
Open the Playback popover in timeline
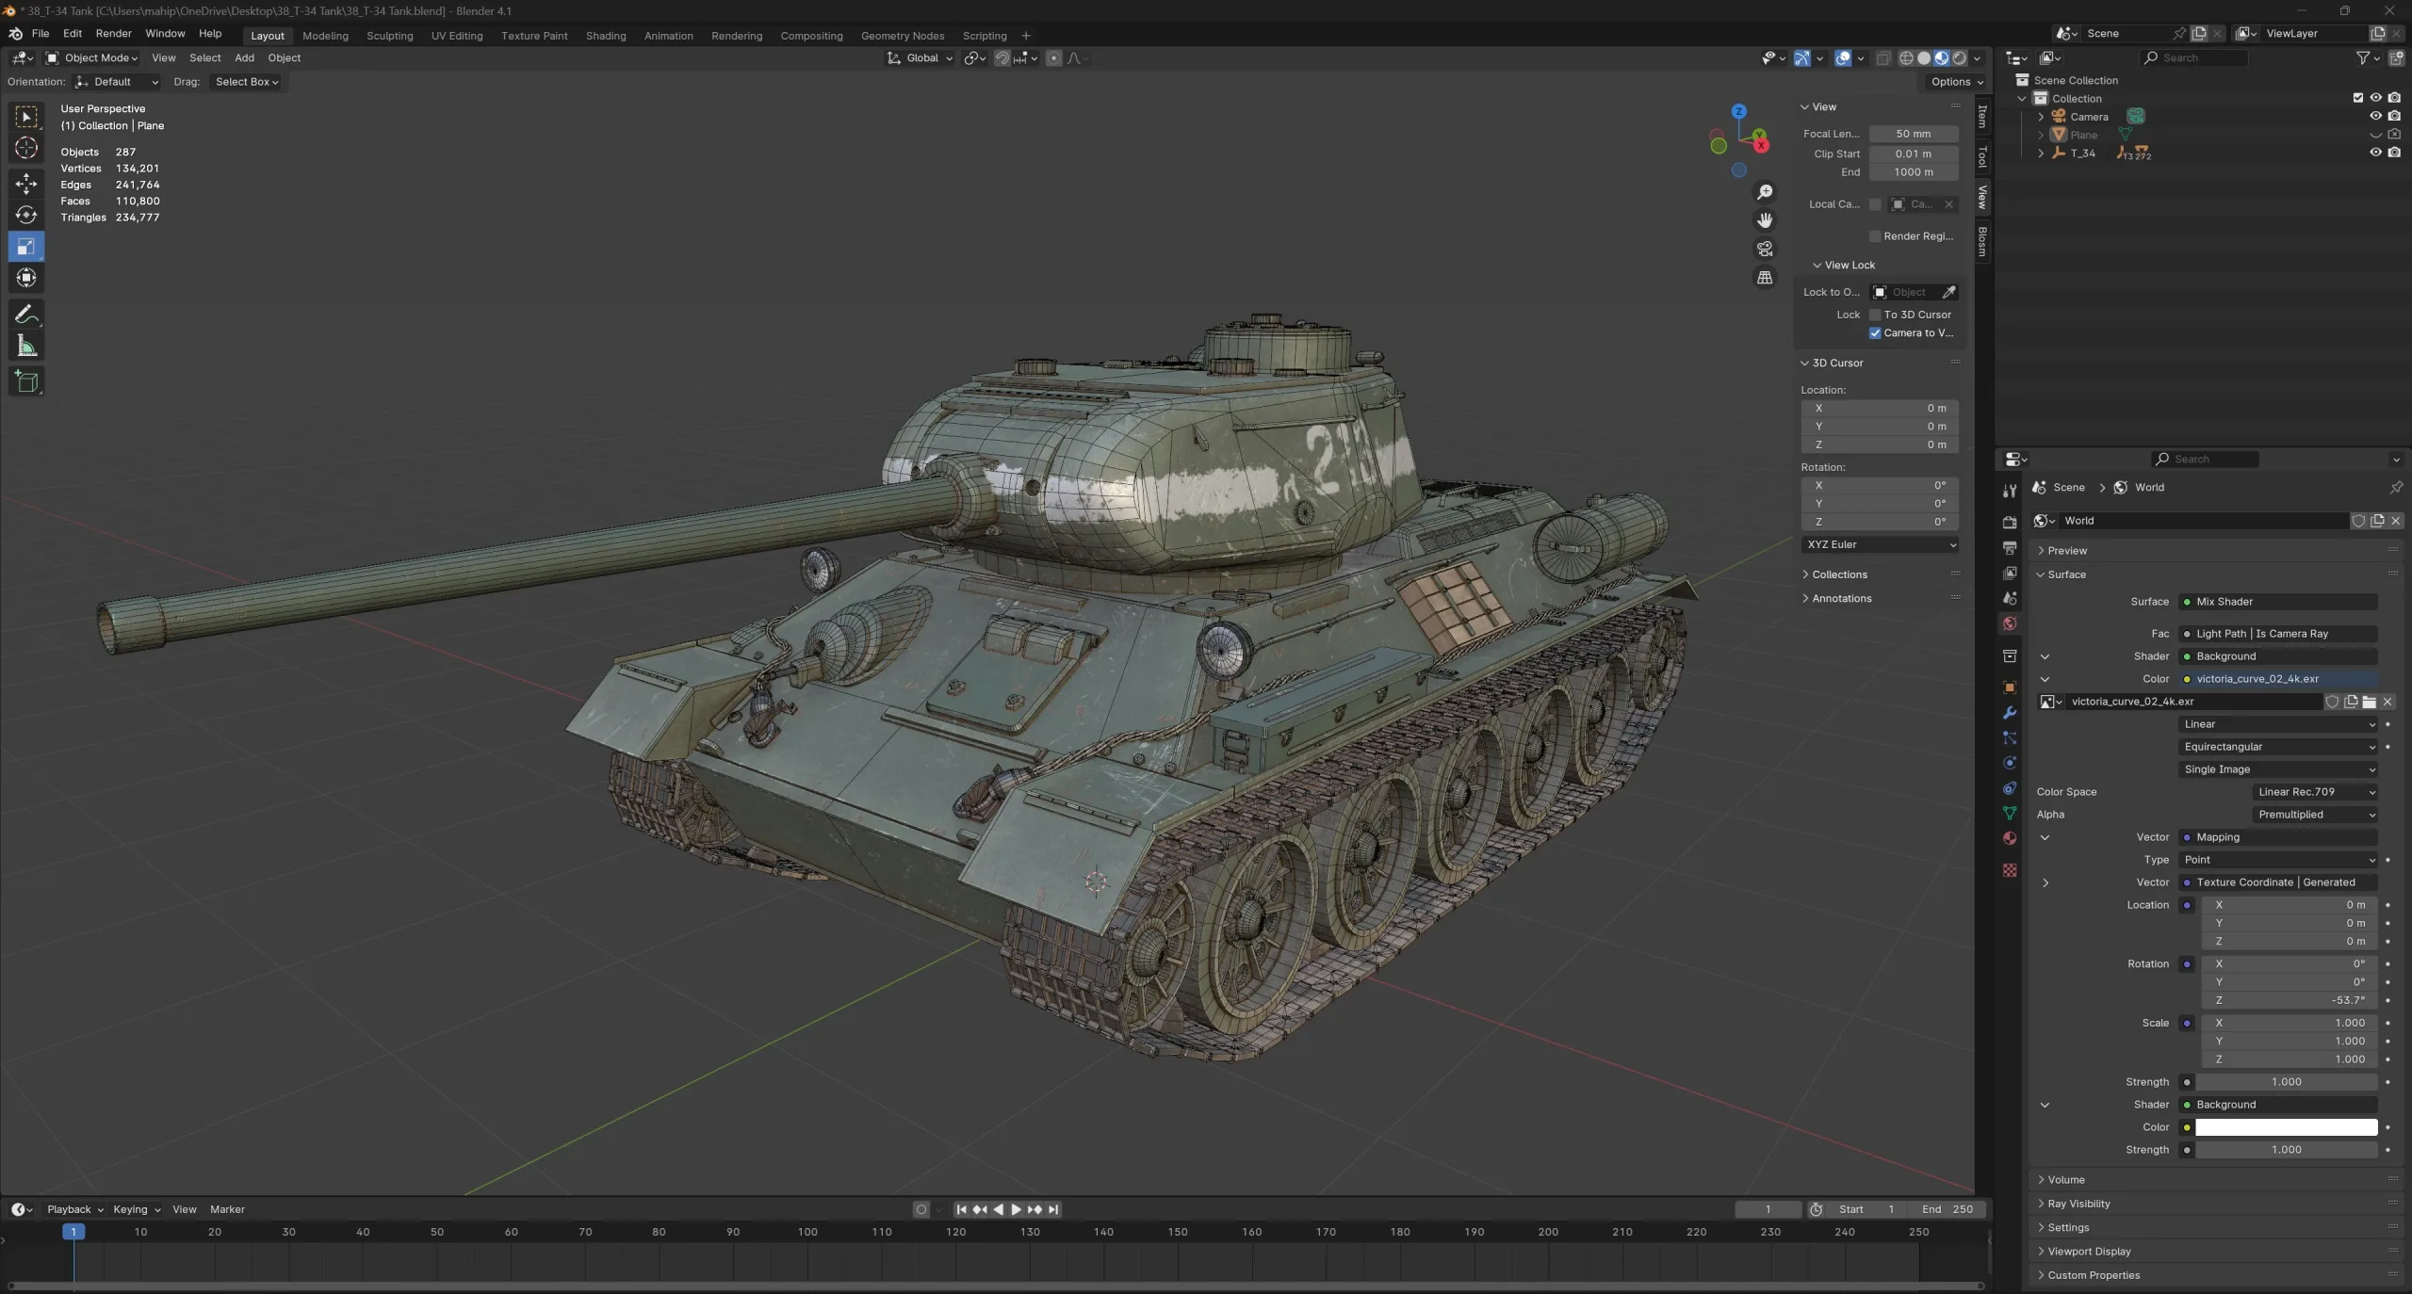coord(74,1209)
